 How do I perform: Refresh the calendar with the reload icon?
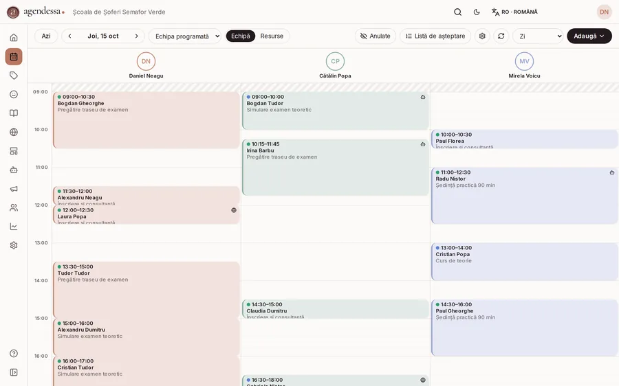(501, 36)
